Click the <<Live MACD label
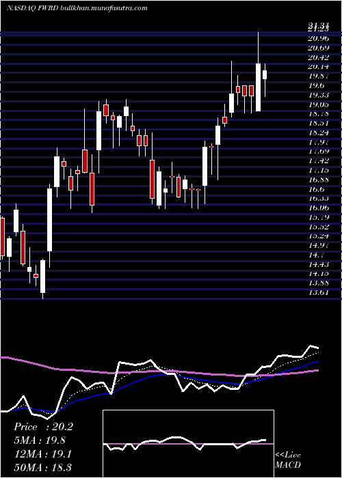The image size is (342, 478). (x=288, y=460)
